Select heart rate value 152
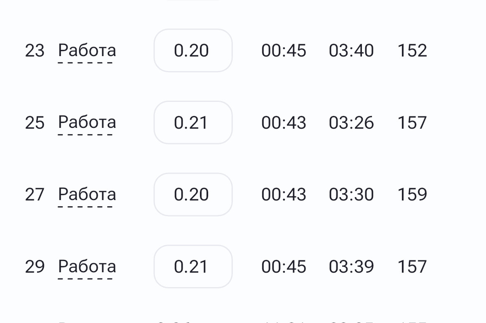 coord(412,51)
